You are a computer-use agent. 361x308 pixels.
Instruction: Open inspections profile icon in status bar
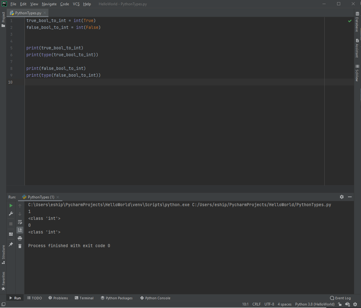pos(347,304)
